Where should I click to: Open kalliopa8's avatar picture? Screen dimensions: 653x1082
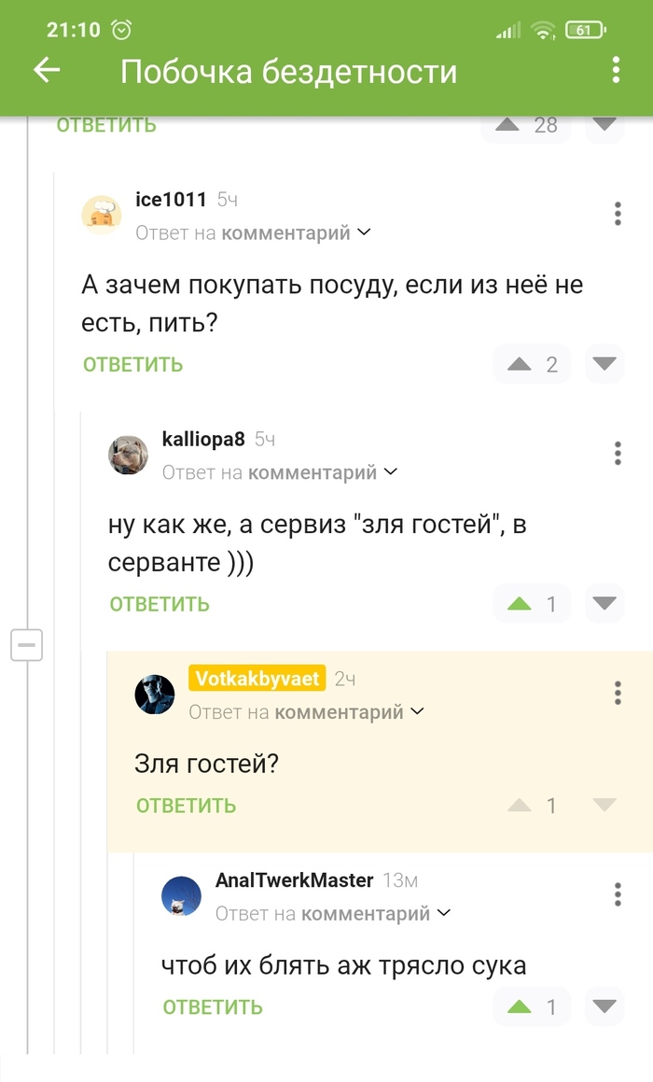pyautogui.click(x=128, y=455)
